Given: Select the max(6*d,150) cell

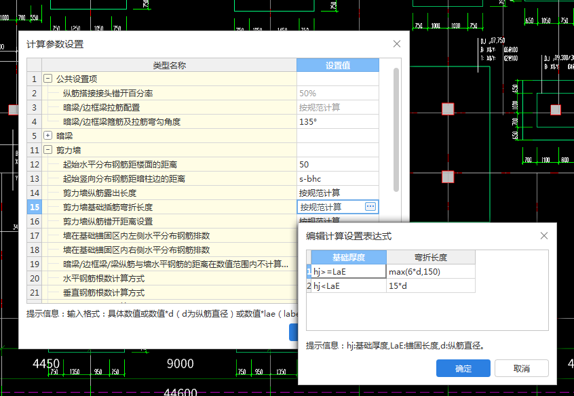Looking at the screenshot, I should [431, 271].
